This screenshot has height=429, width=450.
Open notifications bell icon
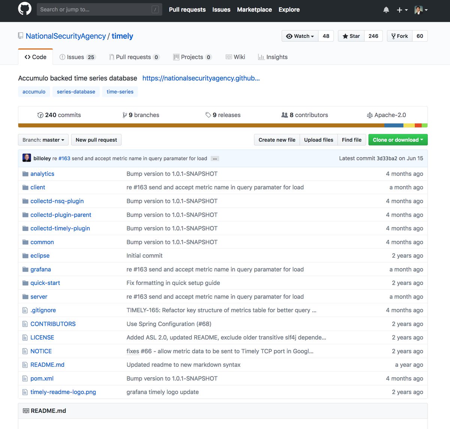pyautogui.click(x=386, y=10)
